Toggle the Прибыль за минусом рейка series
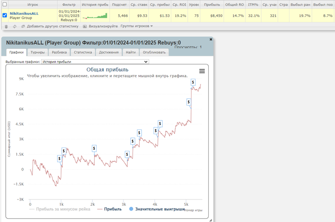This screenshot has width=335, height=222. [x=60, y=209]
